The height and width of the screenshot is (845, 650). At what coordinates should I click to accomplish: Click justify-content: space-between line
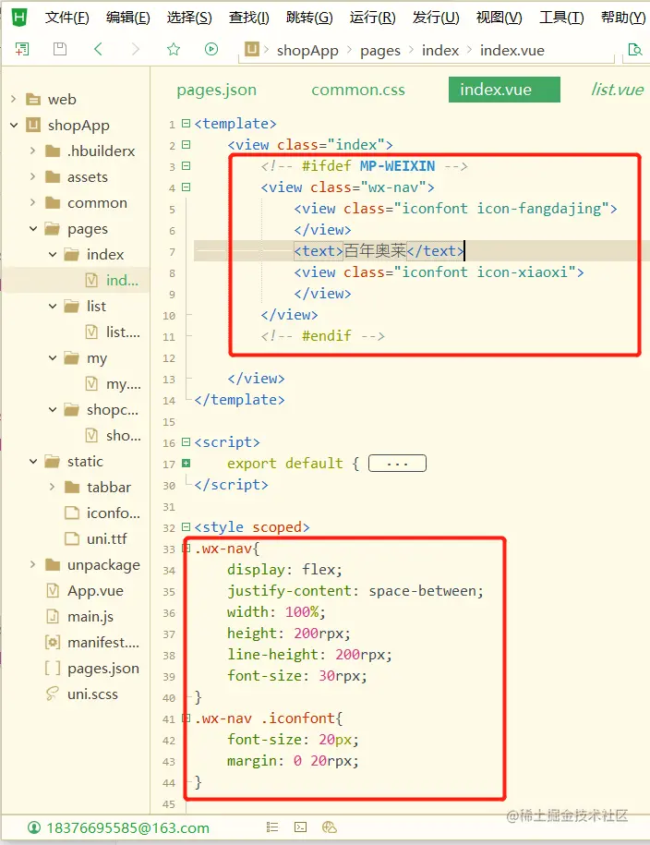point(355,591)
